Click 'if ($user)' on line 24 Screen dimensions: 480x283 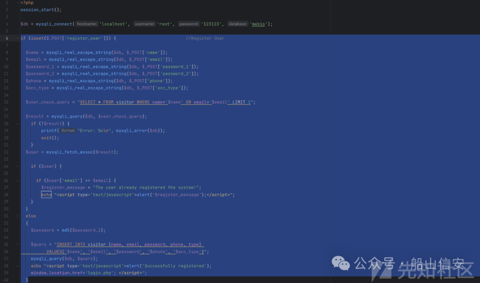[46, 166]
